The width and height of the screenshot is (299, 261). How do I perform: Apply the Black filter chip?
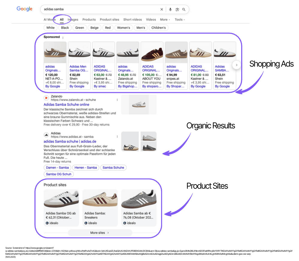coord(65,28)
